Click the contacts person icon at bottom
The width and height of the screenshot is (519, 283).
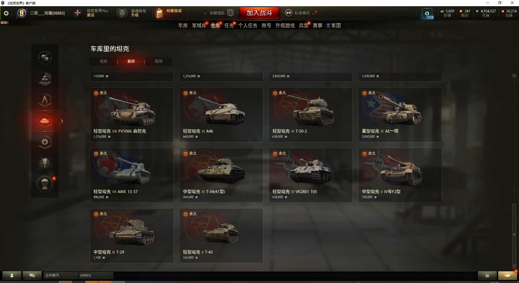click(12, 275)
